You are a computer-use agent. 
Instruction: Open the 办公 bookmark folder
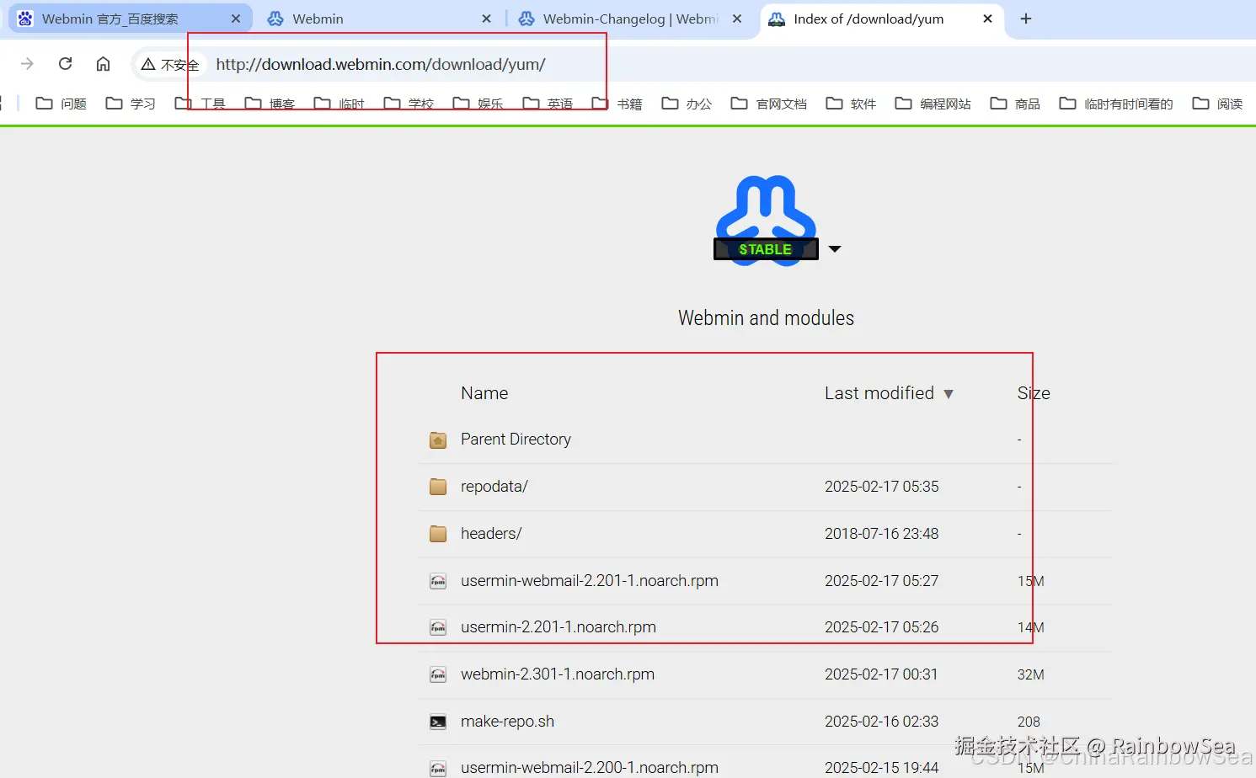click(x=687, y=104)
